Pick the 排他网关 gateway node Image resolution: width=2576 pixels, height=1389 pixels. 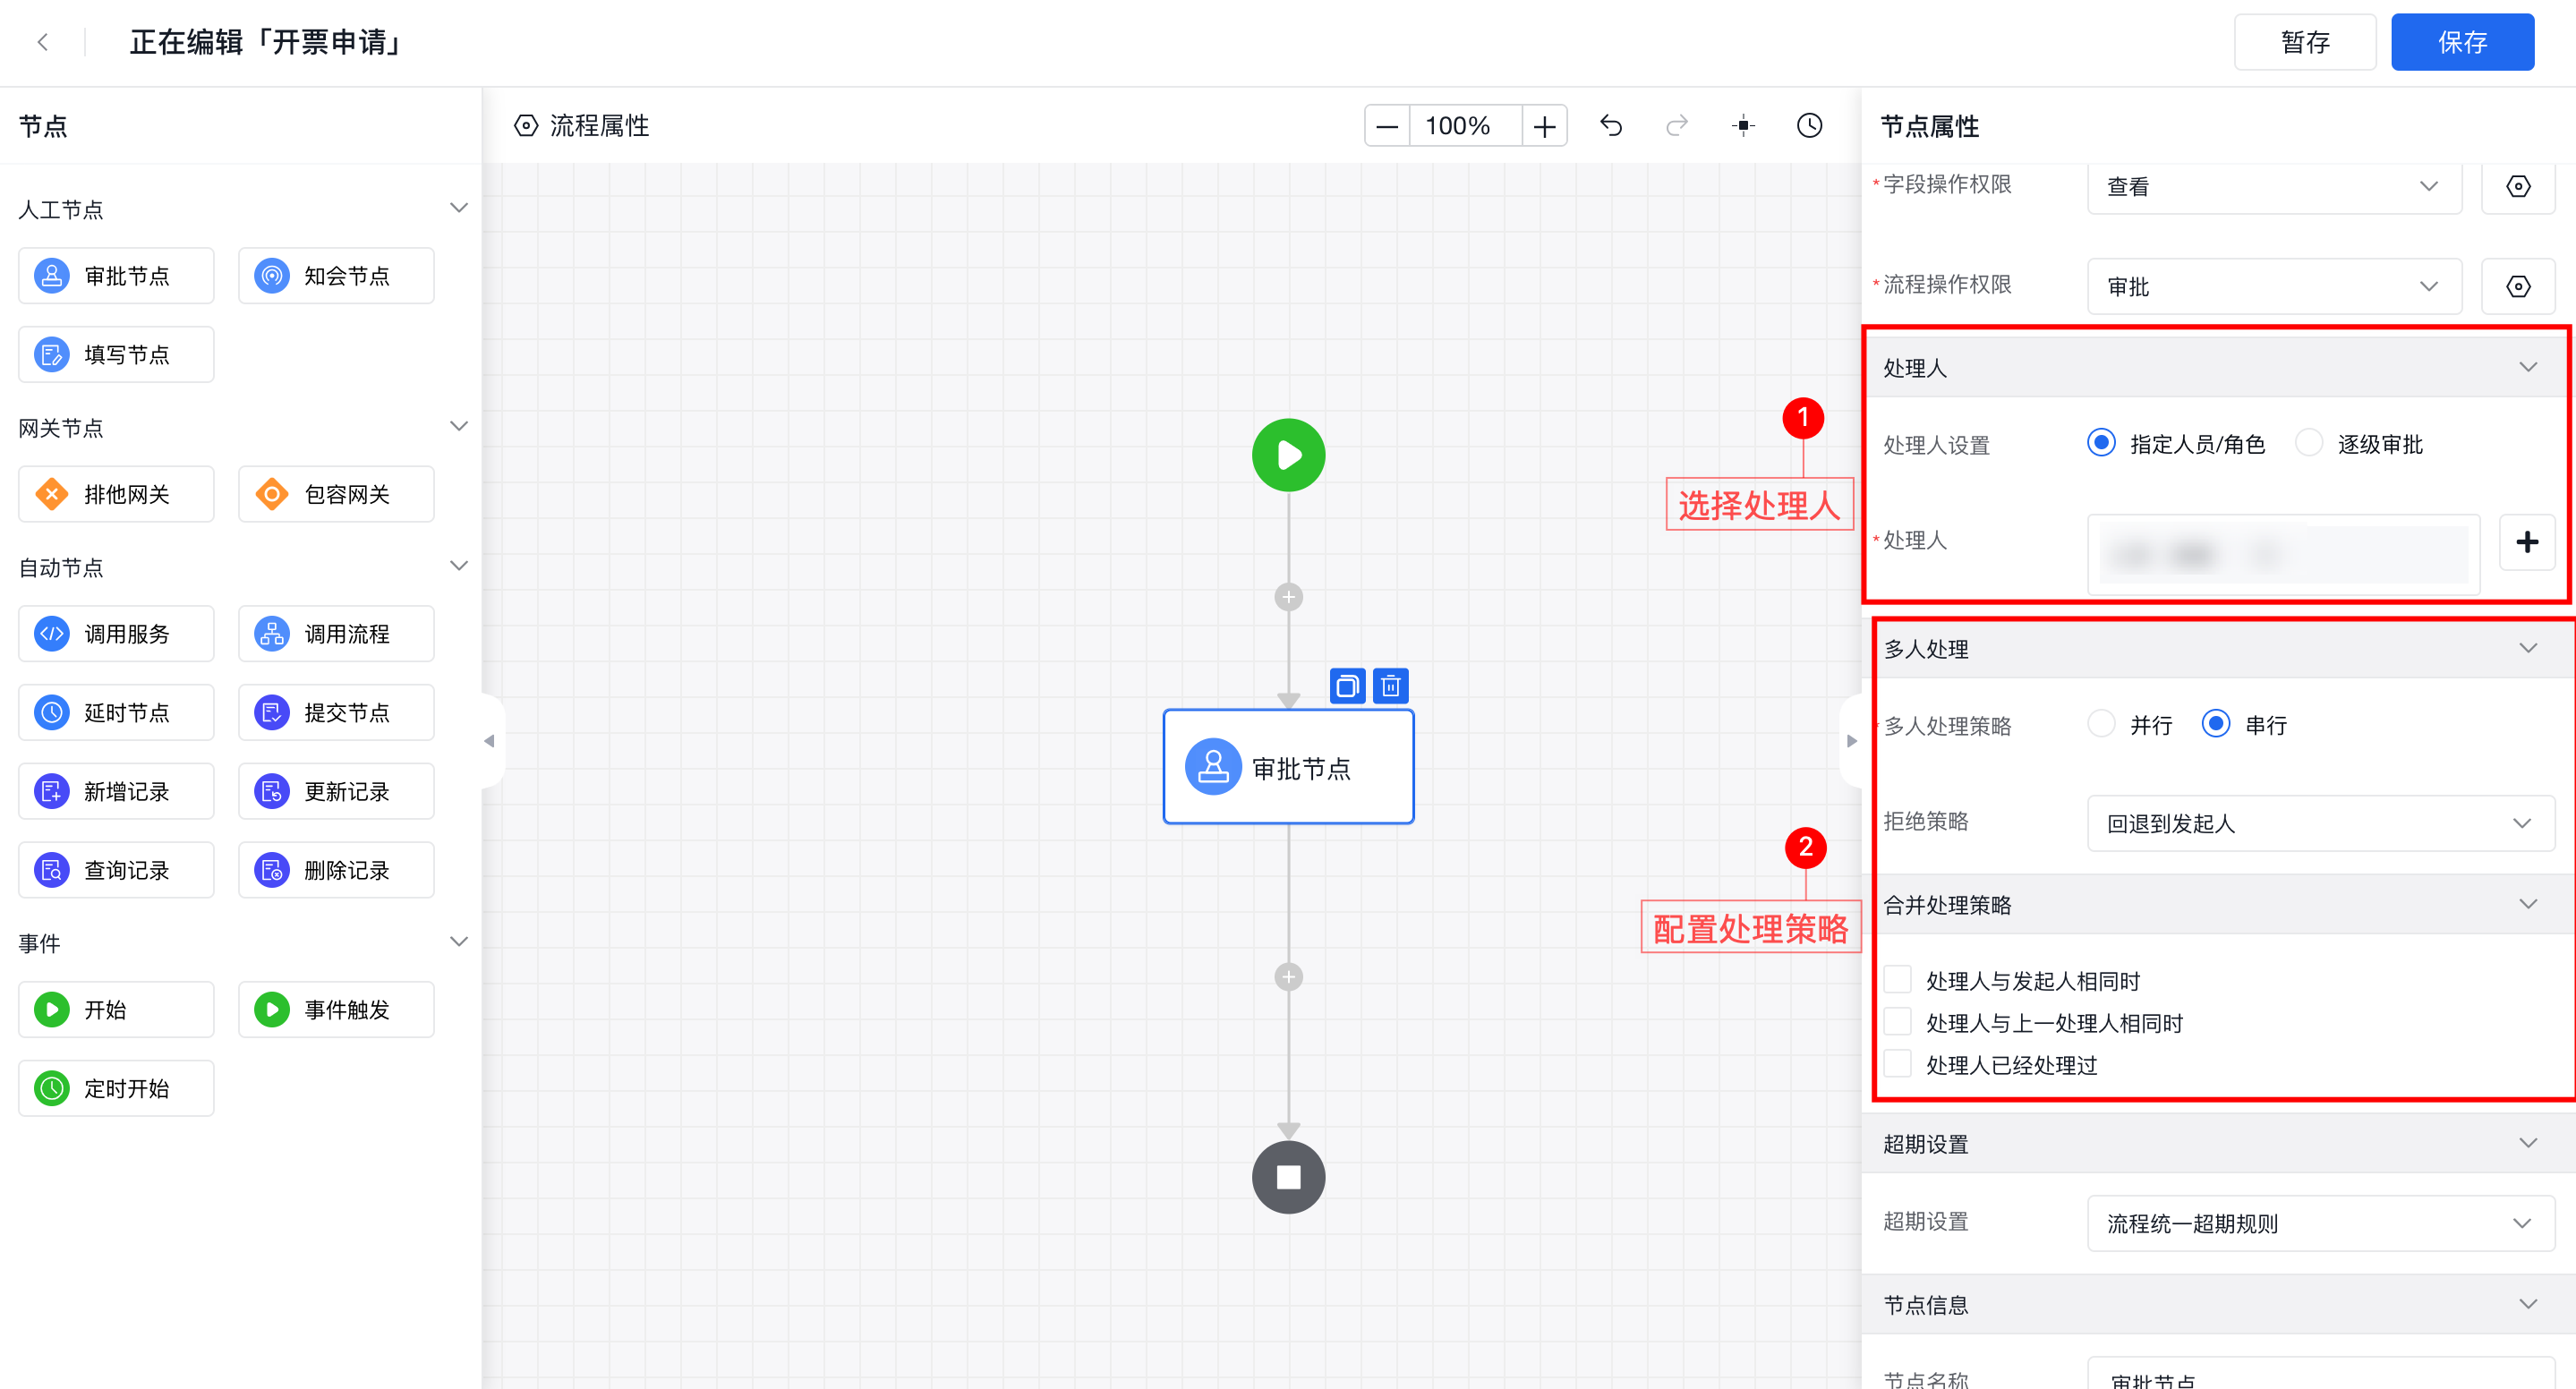click(x=116, y=494)
